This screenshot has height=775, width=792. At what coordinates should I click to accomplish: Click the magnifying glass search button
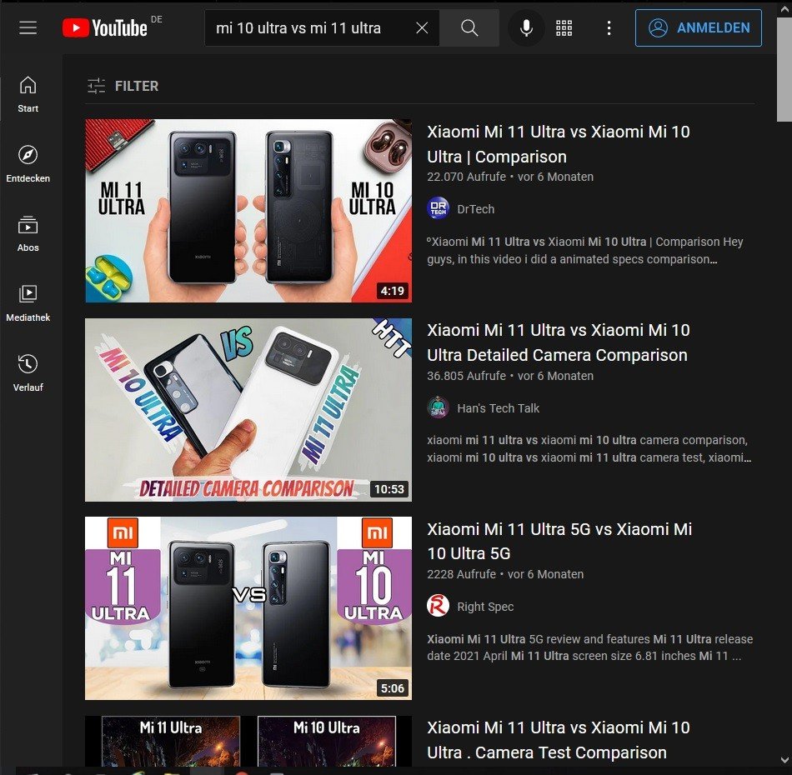pos(469,27)
